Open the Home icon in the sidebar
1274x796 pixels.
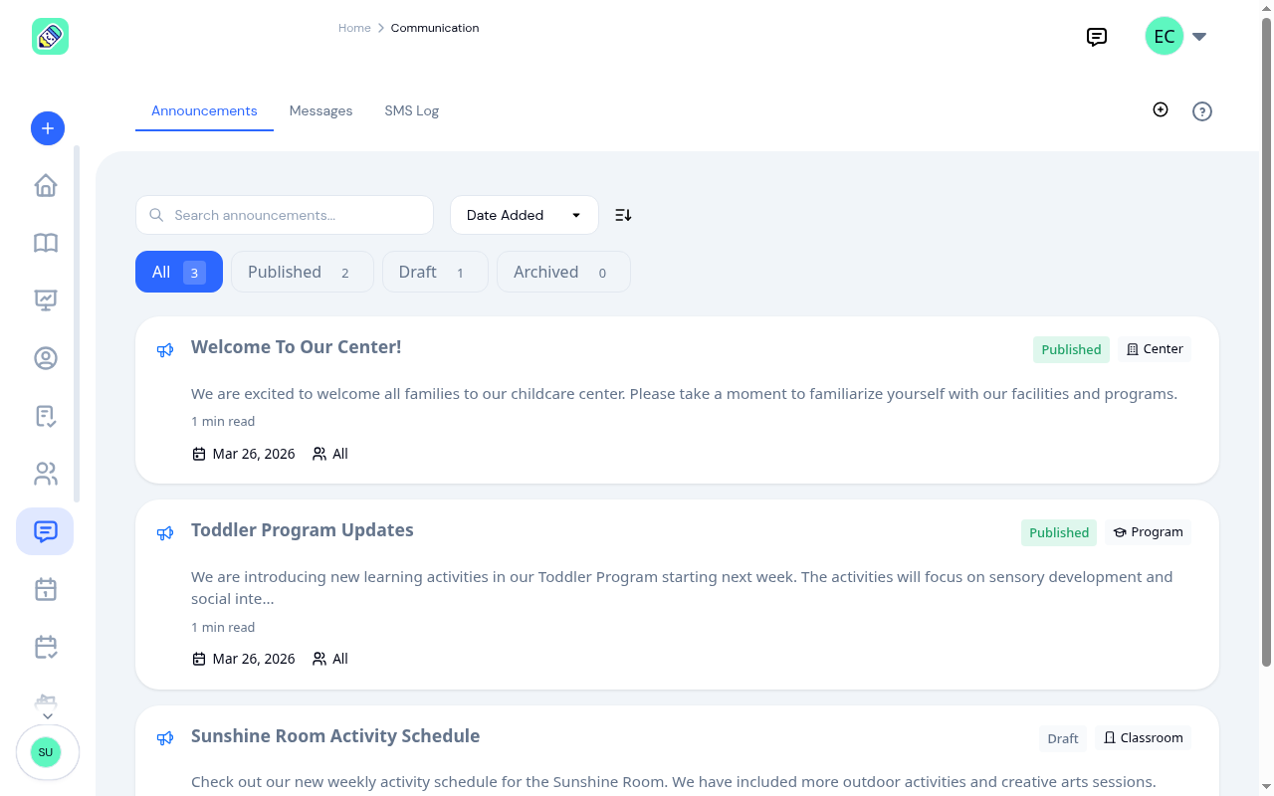click(x=46, y=186)
